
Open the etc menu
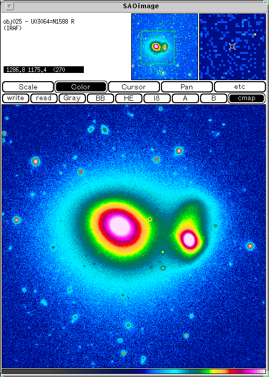click(240, 87)
